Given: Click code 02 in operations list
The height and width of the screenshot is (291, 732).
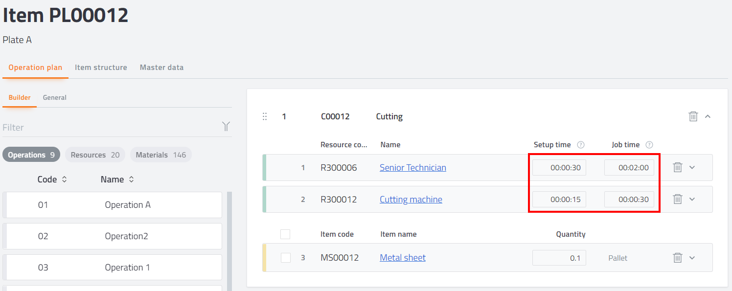Looking at the screenshot, I should (x=43, y=236).
